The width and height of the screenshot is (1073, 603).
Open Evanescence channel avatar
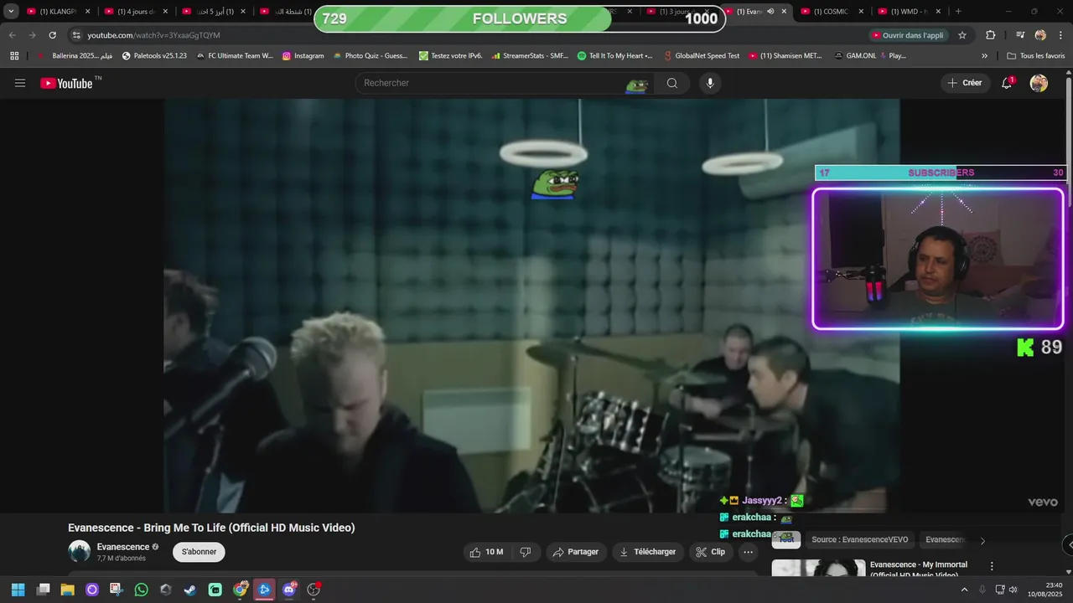79,551
